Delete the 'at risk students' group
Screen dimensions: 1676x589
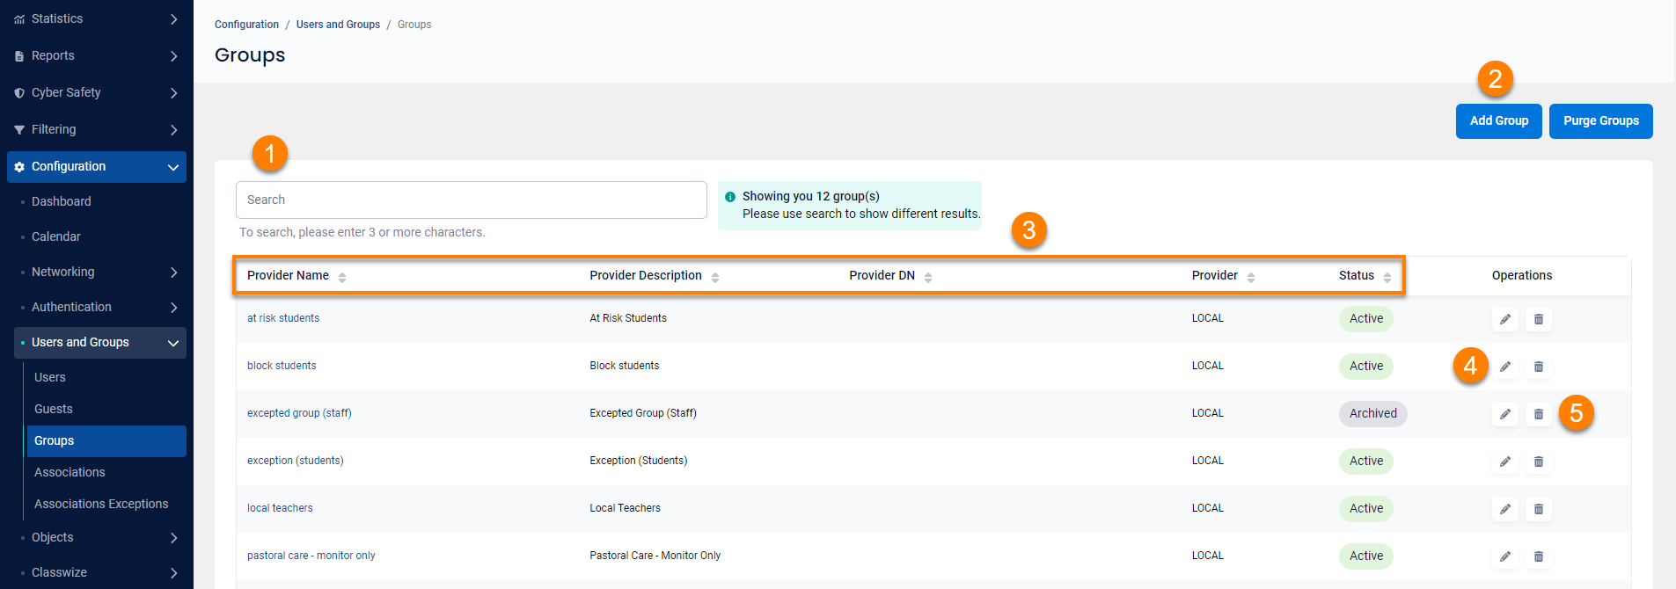click(1538, 319)
